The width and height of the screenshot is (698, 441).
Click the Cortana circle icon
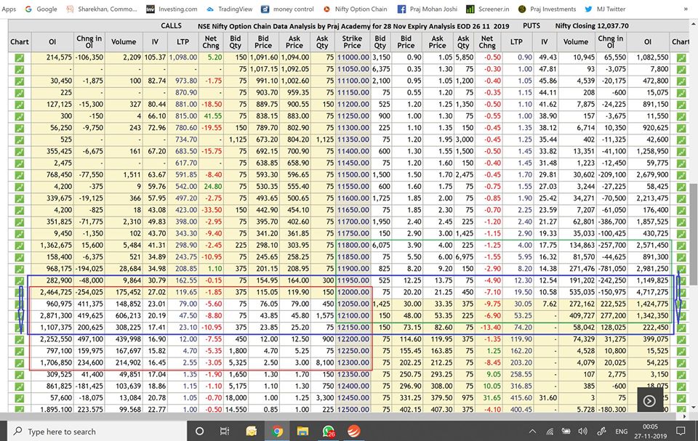pos(200,431)
